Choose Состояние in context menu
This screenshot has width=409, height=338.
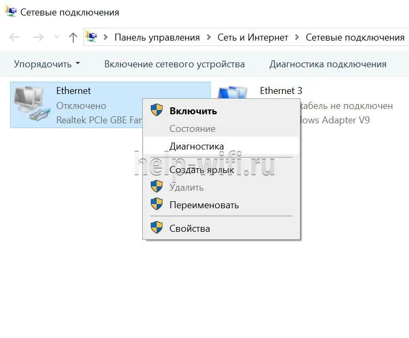[x=221, y=129]
